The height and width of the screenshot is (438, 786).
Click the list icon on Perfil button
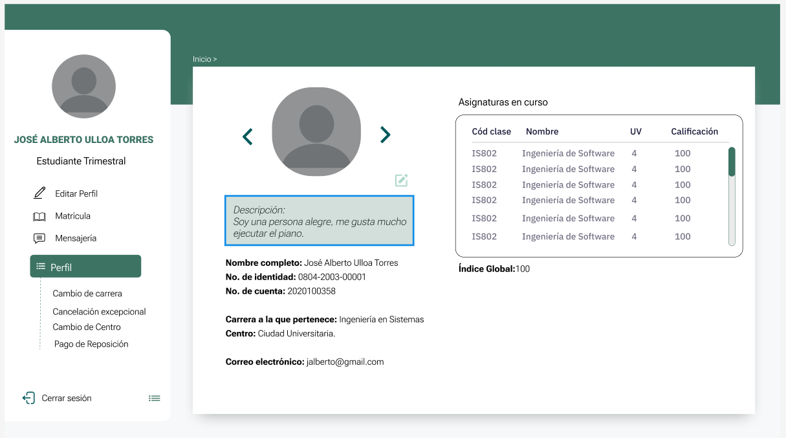[x=41, y=267]
